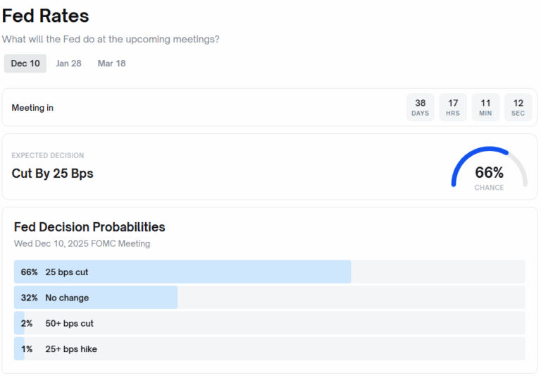Switch to the Jan 28 meeting tab

pos(69,63)
